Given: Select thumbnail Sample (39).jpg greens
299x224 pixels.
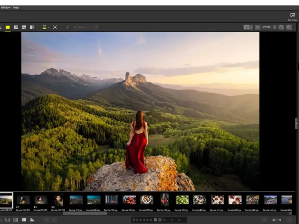Looking at the screenshot, I should coord(182,200).
